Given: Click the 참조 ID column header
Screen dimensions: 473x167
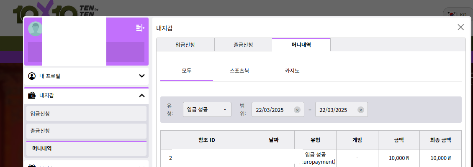Looking at the screenshot, I should coord(207,140).
